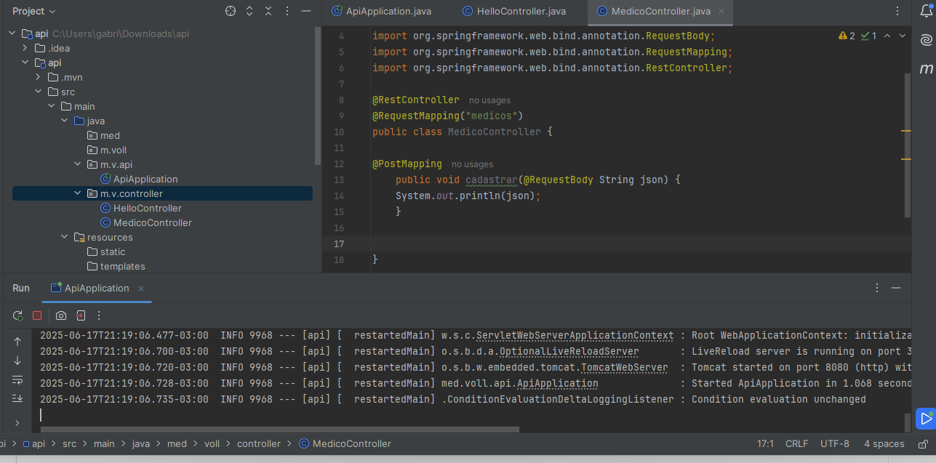
Task: Stop the running ApiApplication
Action: click(37, 315)
